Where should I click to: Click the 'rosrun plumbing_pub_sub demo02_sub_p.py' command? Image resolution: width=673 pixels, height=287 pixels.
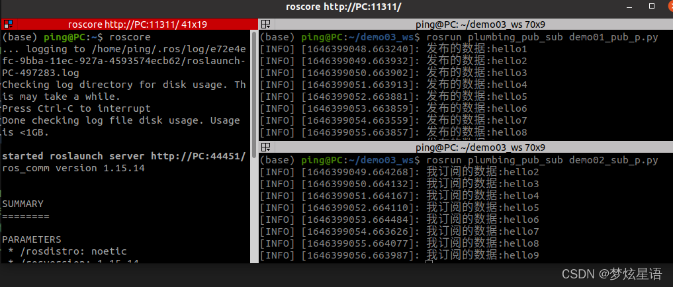[x=542, y=161]
